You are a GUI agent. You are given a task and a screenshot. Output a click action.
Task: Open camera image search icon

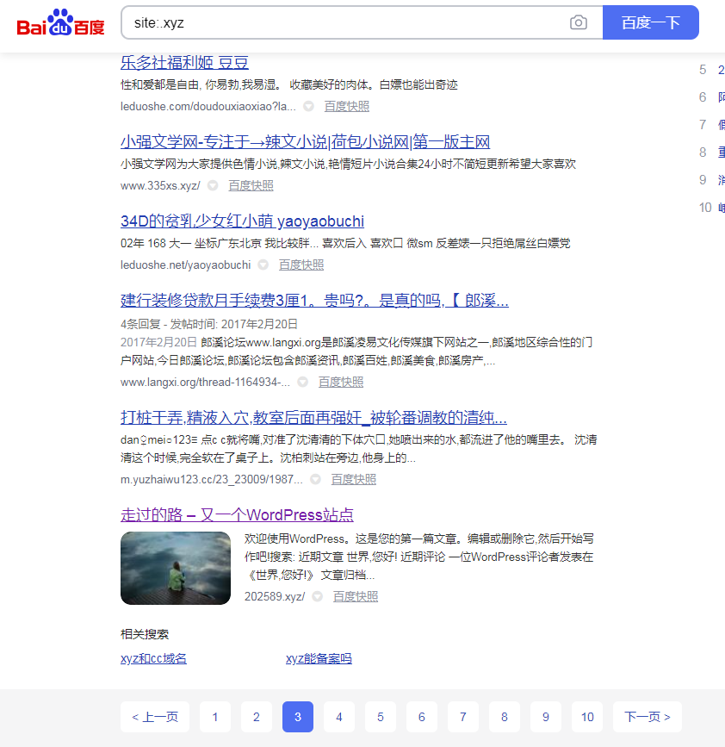pos(579,22)
